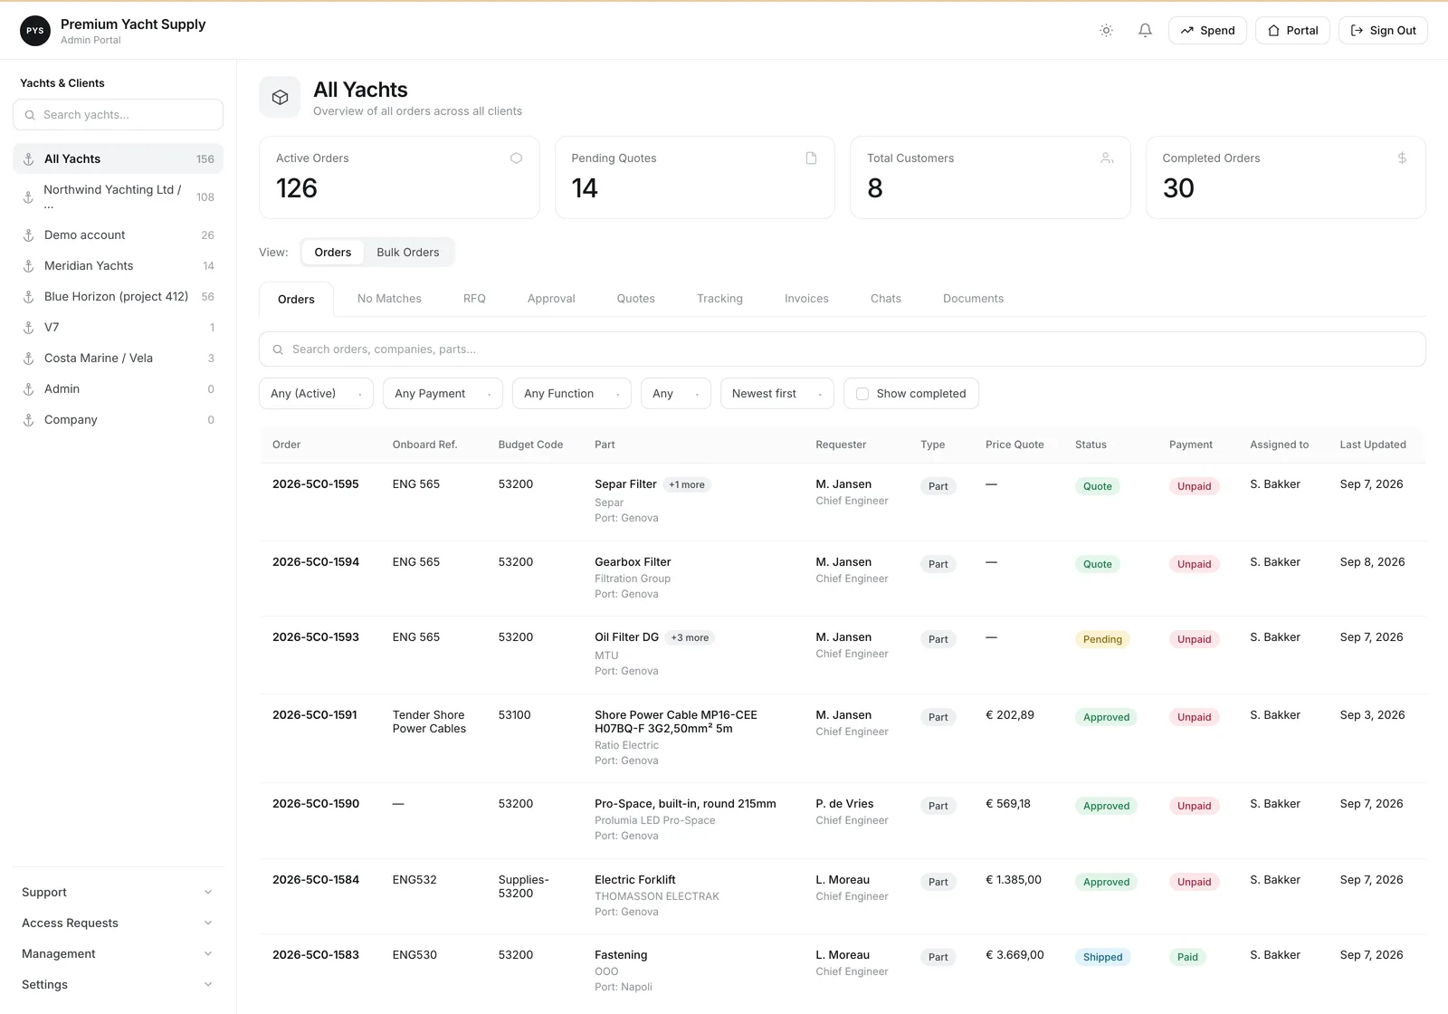1448x1014 pixels.
Task: Toggle the light/dark theme sun icon
Action: pyautogui.click(x=1106, y=31)
